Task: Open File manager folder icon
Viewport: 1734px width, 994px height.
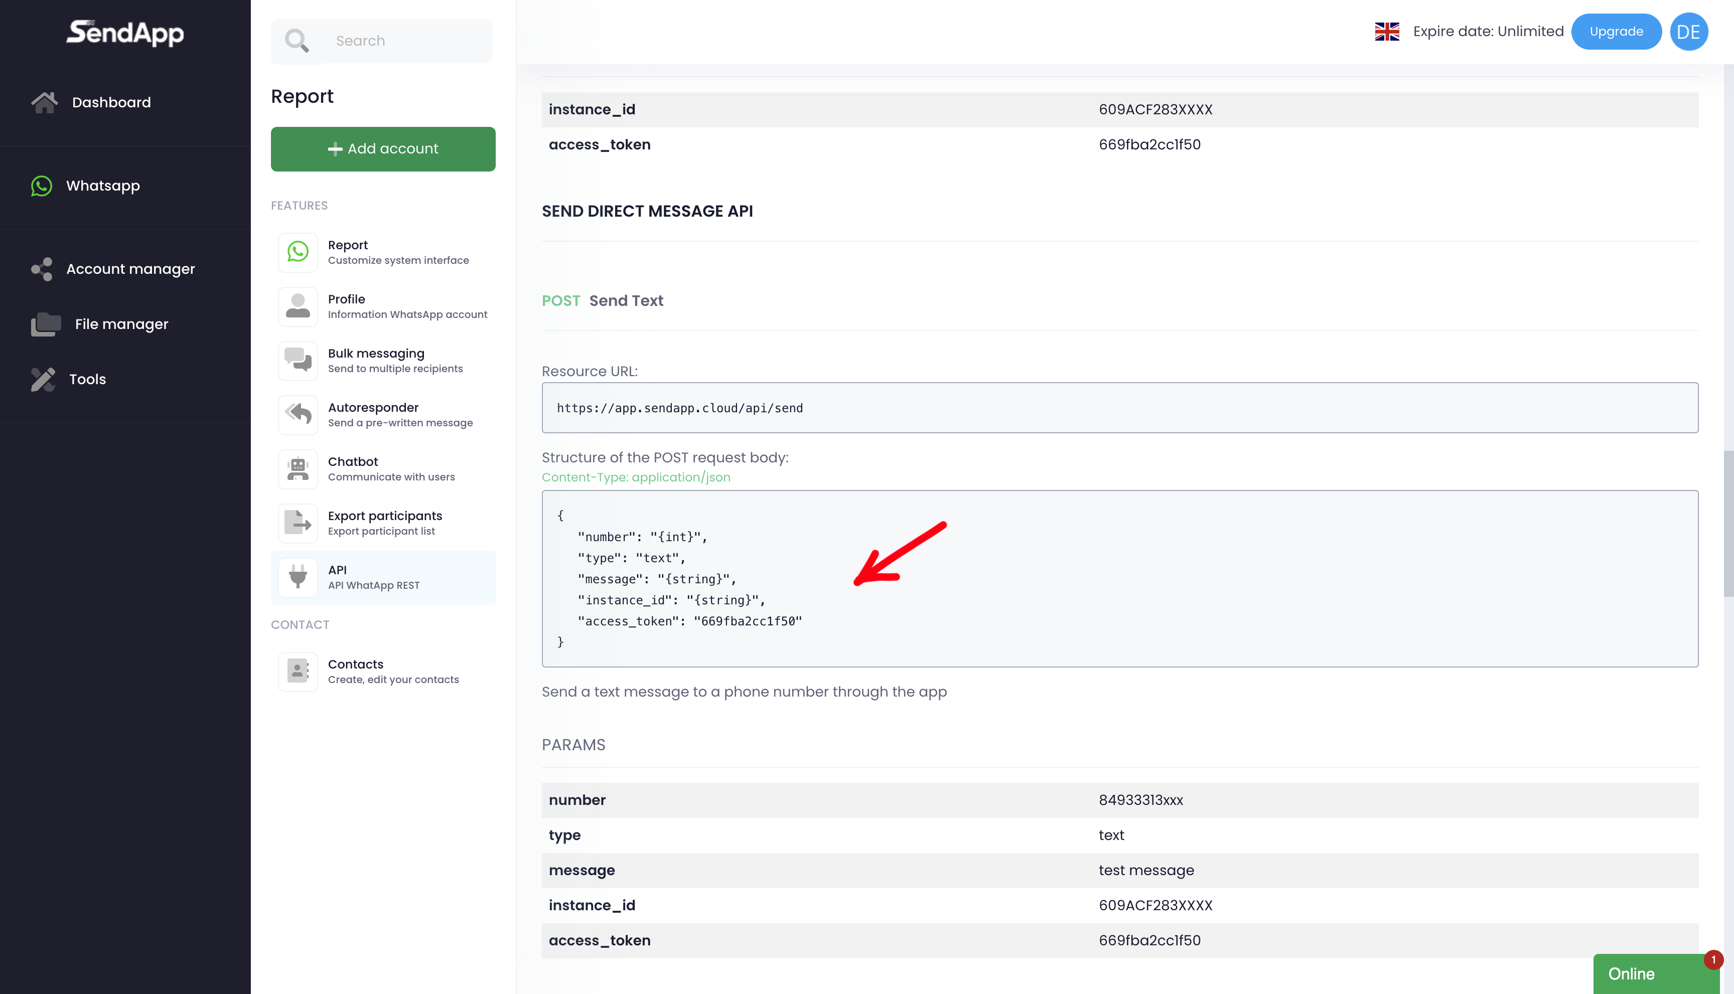Action: [x=46, y=324]
